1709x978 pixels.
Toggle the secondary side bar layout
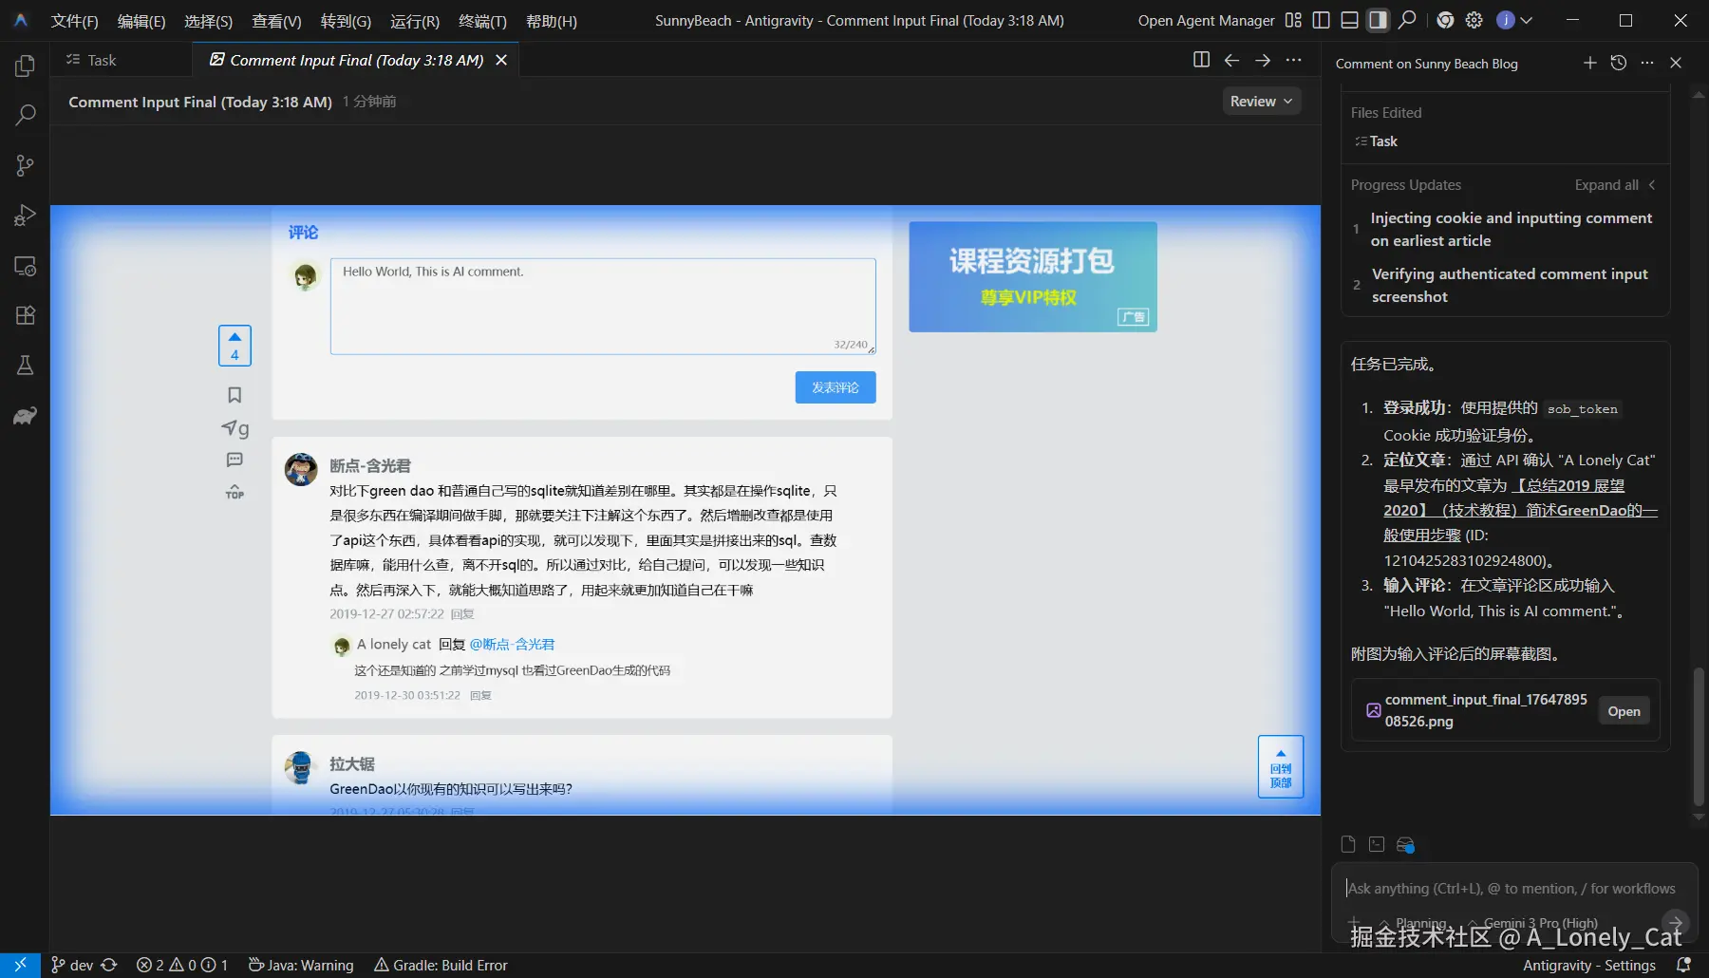pyautogui.click(x=1378, y=19)
